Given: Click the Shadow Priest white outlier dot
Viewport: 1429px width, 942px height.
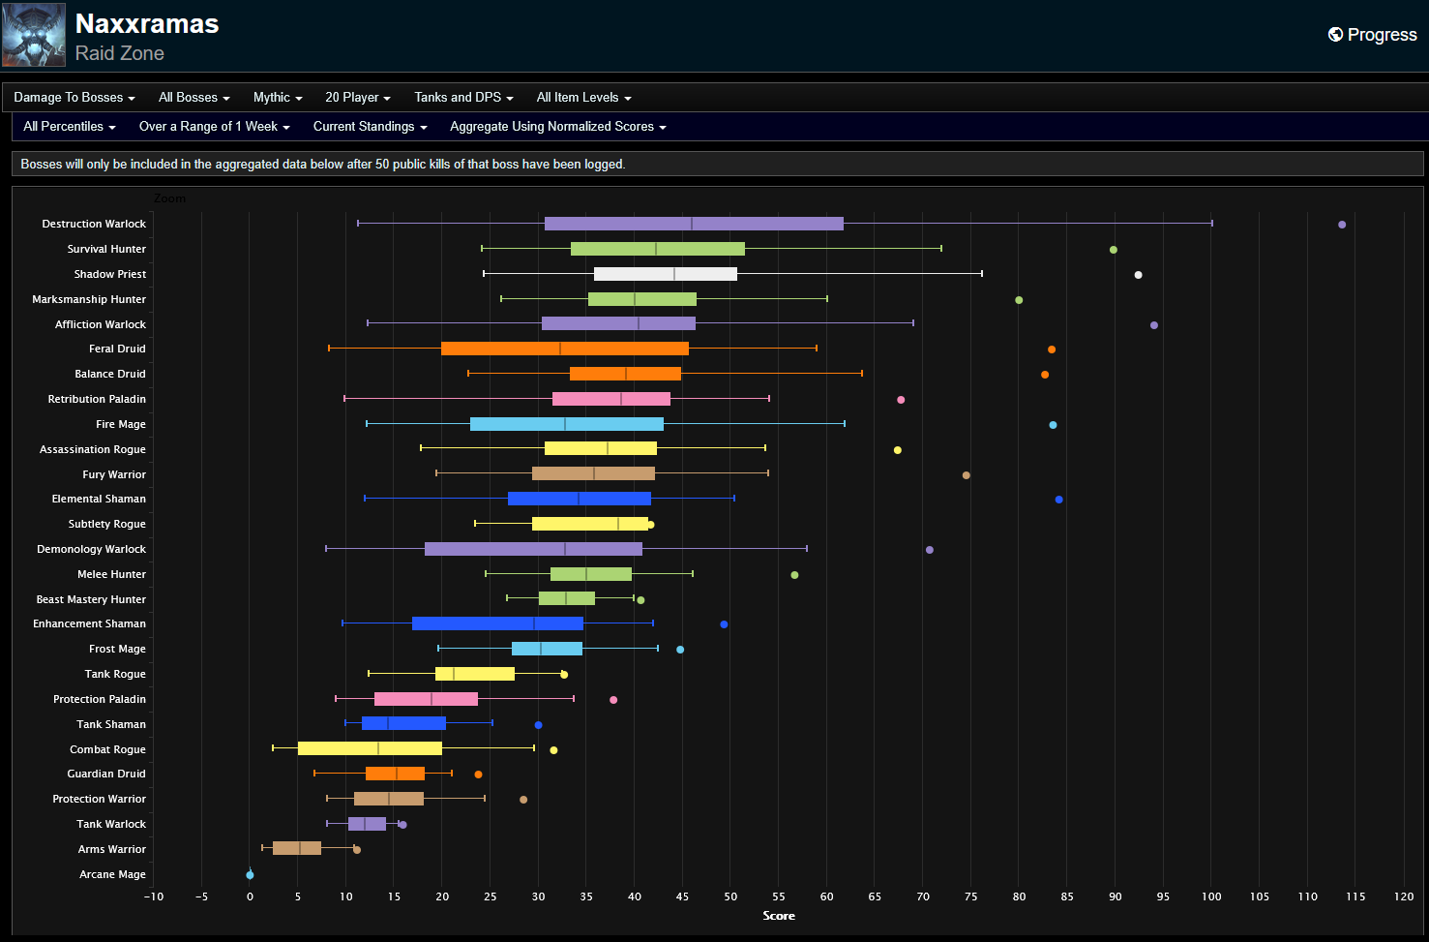Looking at the screenshot, I should click(1138, 275).
